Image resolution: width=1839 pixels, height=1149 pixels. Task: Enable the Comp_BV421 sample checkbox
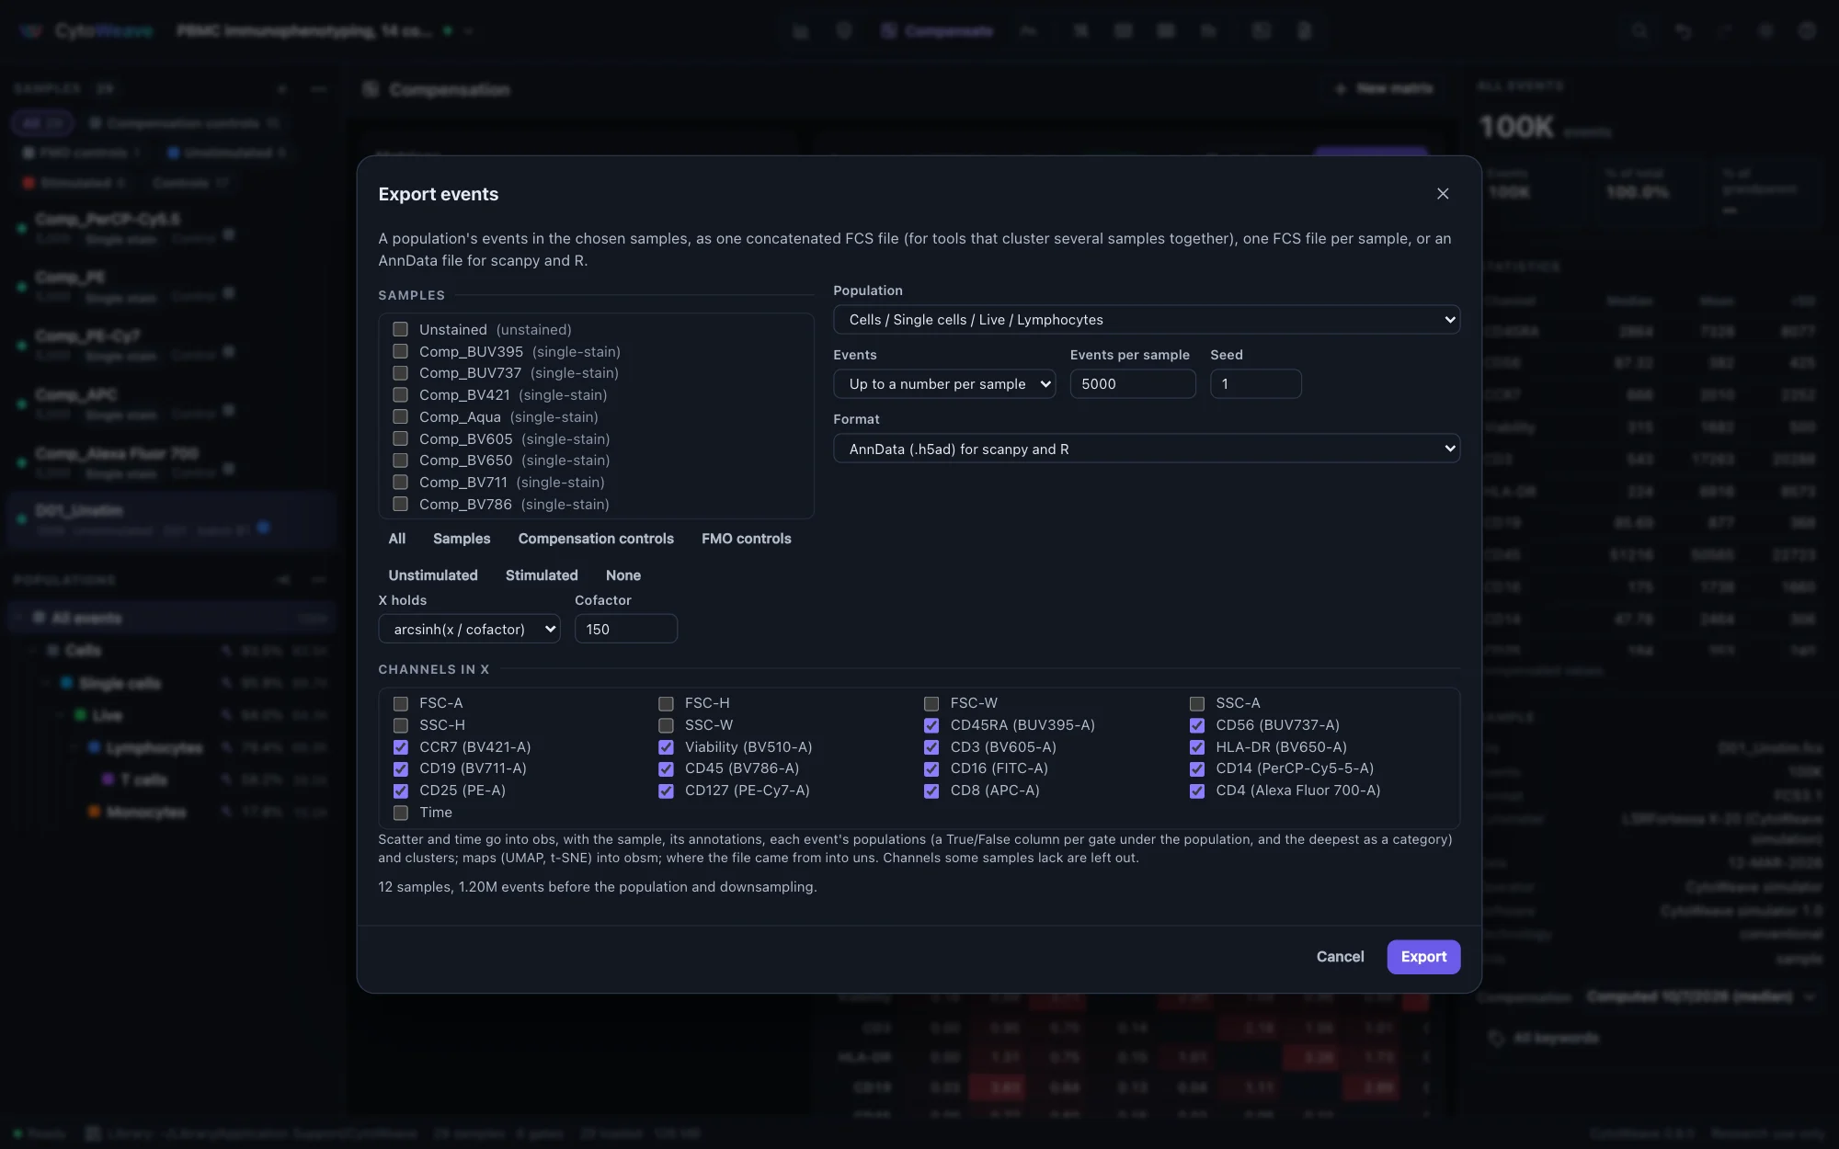(400, 395)
